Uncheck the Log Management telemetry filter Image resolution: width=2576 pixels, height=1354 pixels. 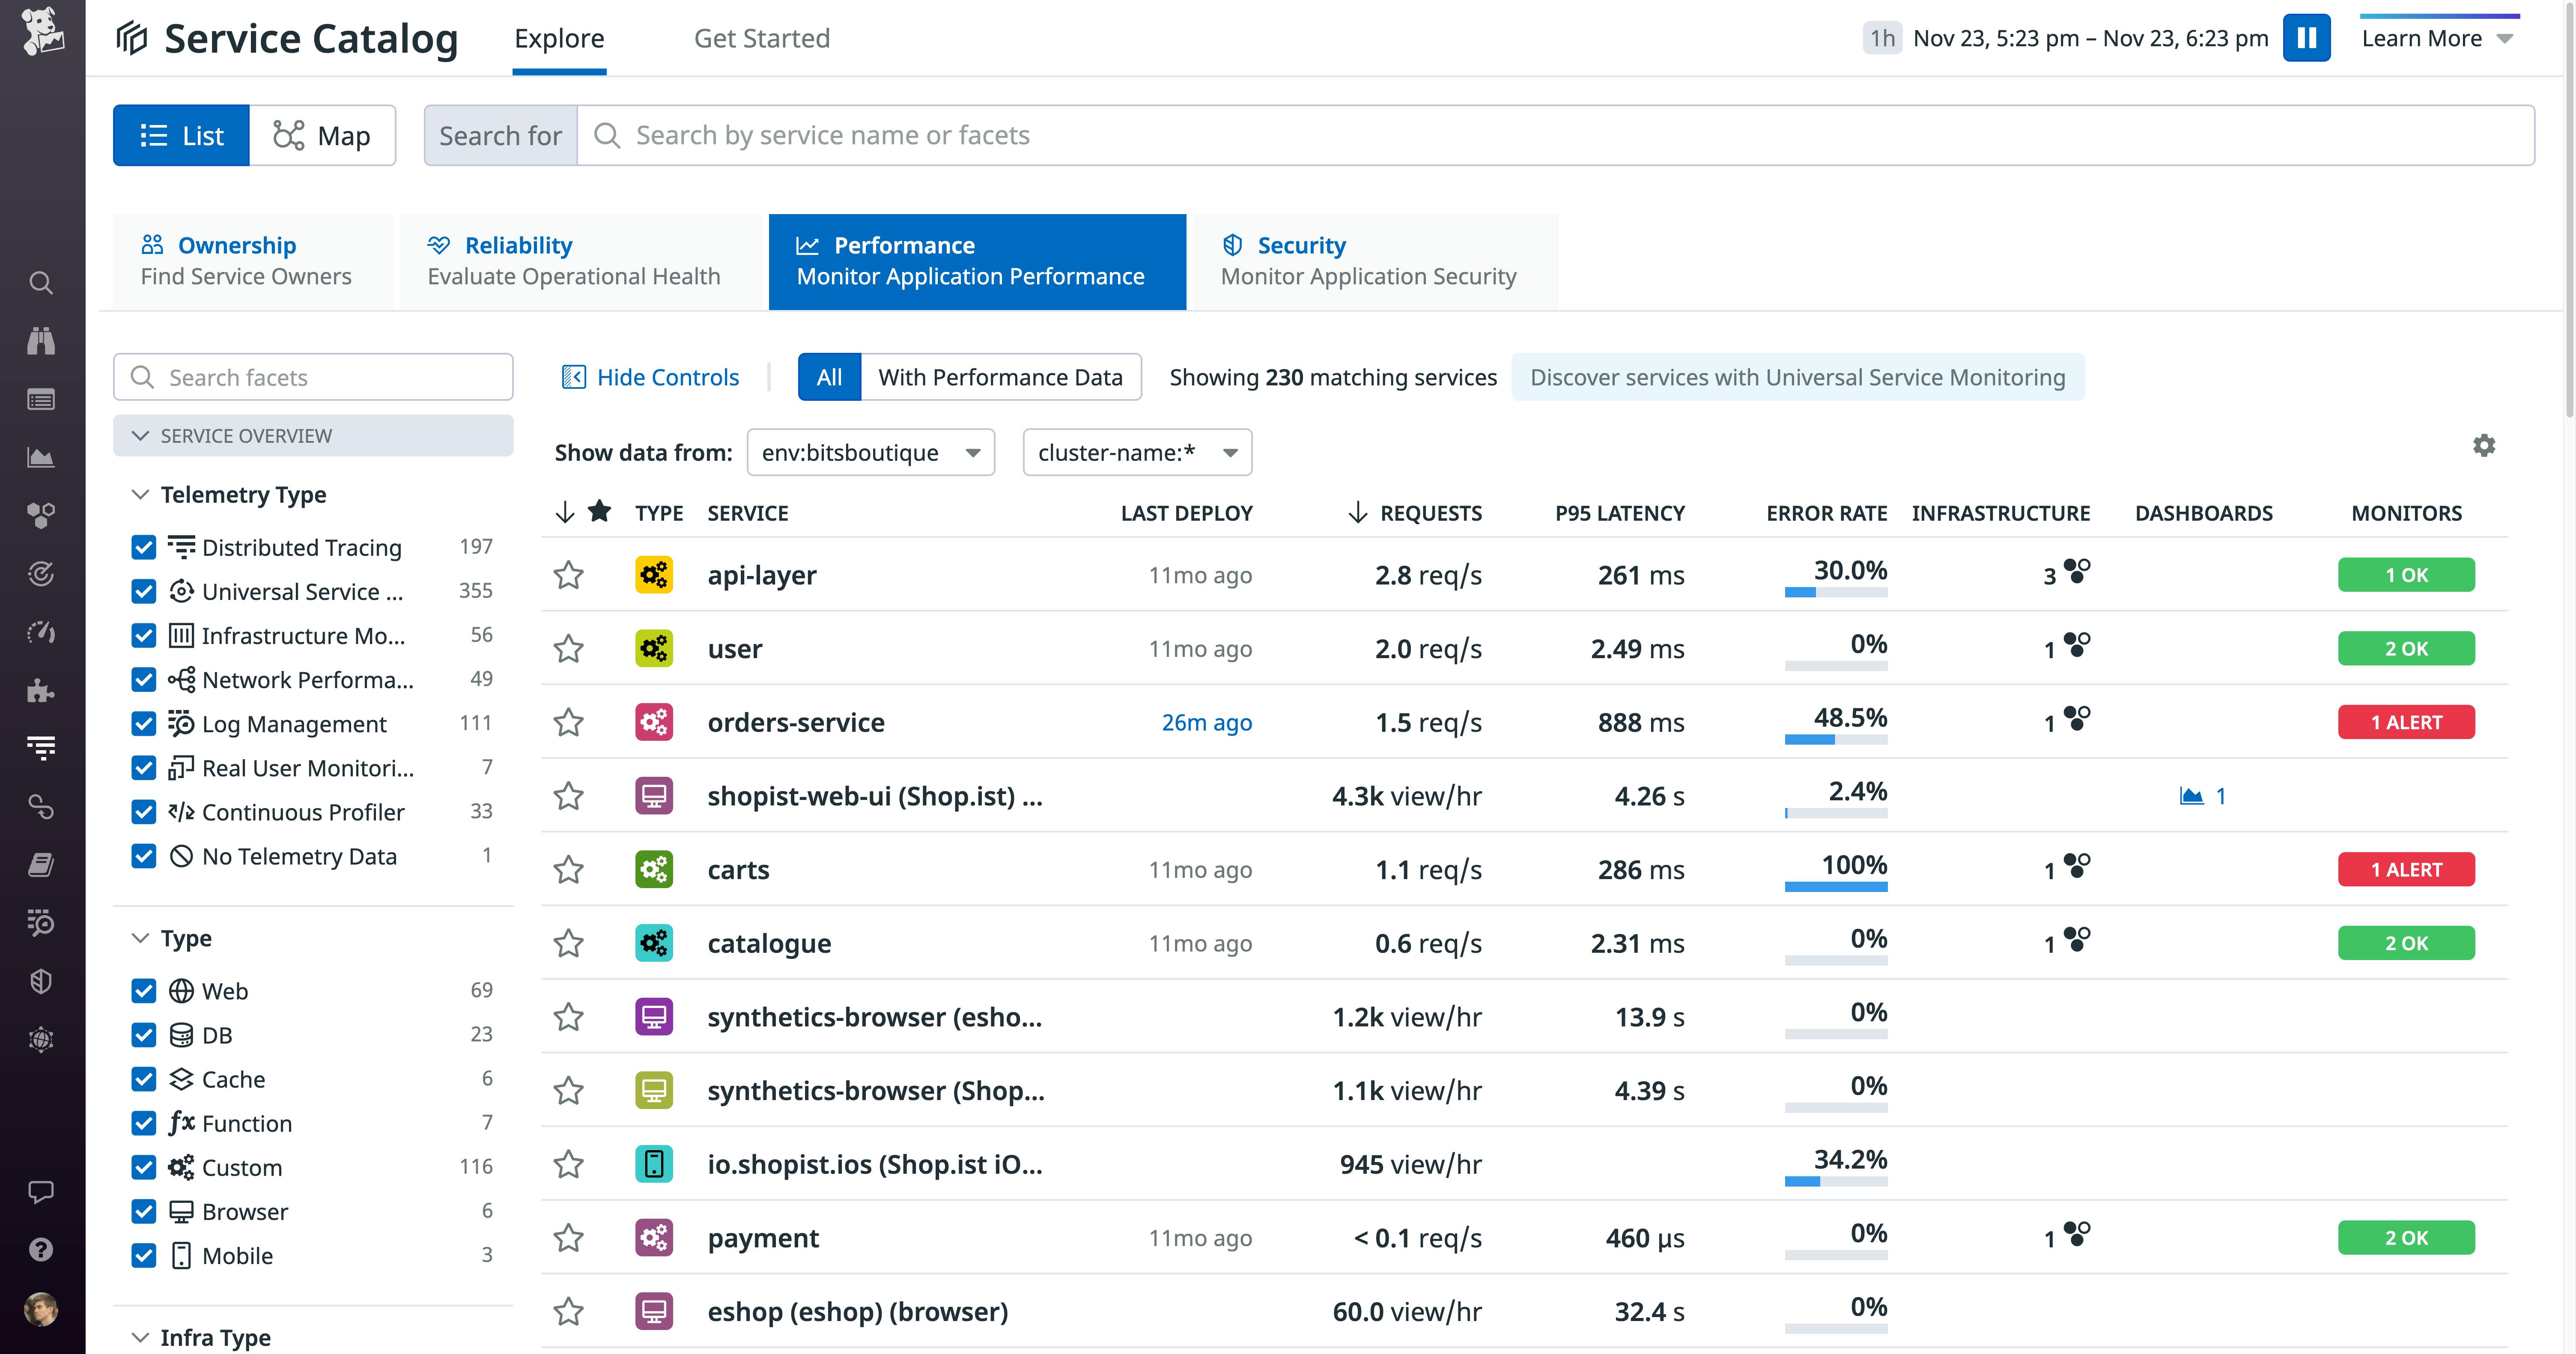coord(143,723)
